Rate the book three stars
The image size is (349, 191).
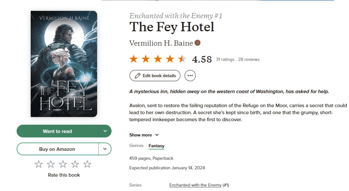pos(63,164)
